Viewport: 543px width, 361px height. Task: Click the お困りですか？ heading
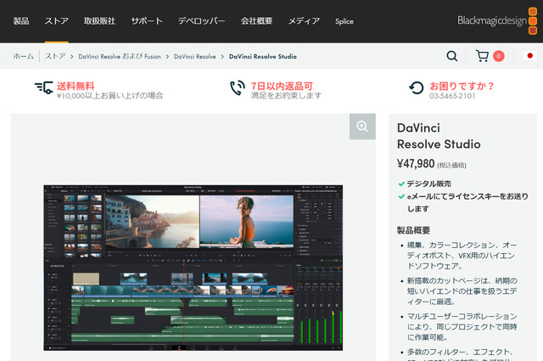[x=462, y=86]
